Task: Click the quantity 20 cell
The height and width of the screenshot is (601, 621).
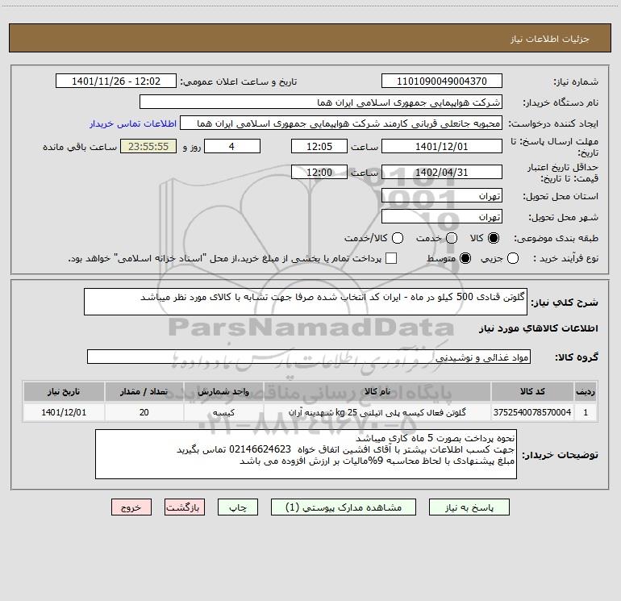Action: [144, 412]
